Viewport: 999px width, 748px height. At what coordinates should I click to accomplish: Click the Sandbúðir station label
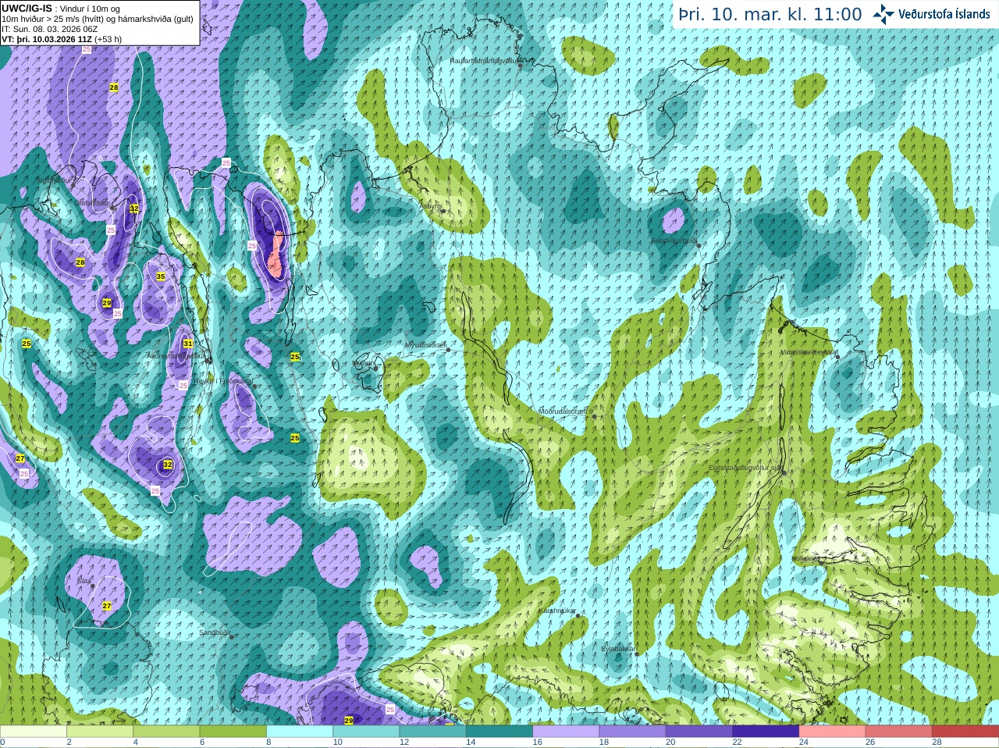point(215,632)
